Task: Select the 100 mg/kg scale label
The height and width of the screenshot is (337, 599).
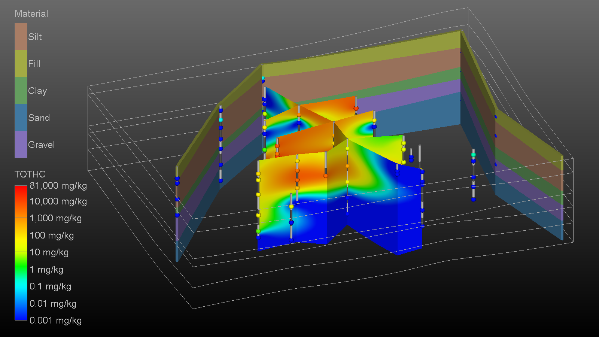Action: (52, 236)
